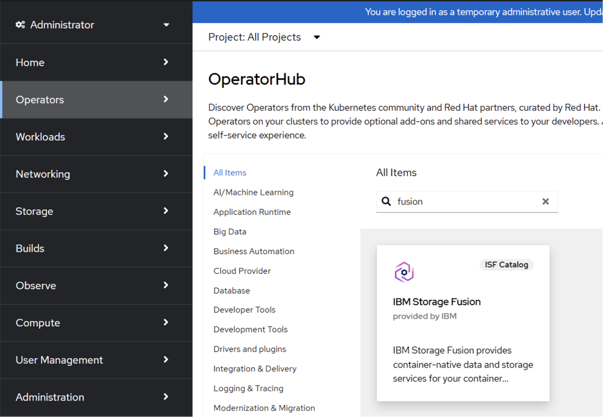Open the Operators navigation section

(x=96, y=99)
